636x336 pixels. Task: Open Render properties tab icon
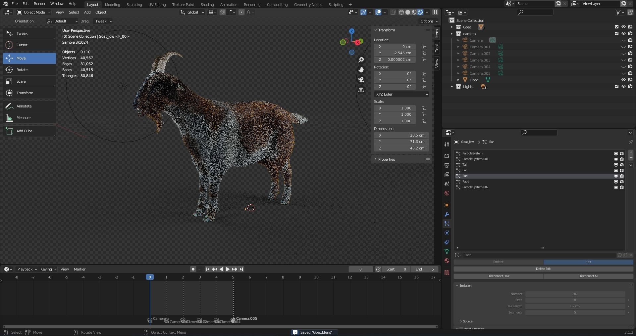coord(447,156)
